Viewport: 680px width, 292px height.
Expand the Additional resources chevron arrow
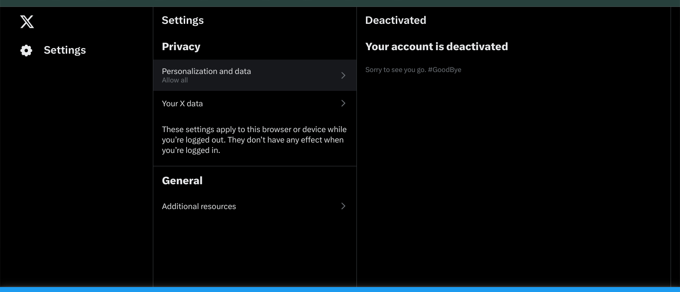[343, 206]
